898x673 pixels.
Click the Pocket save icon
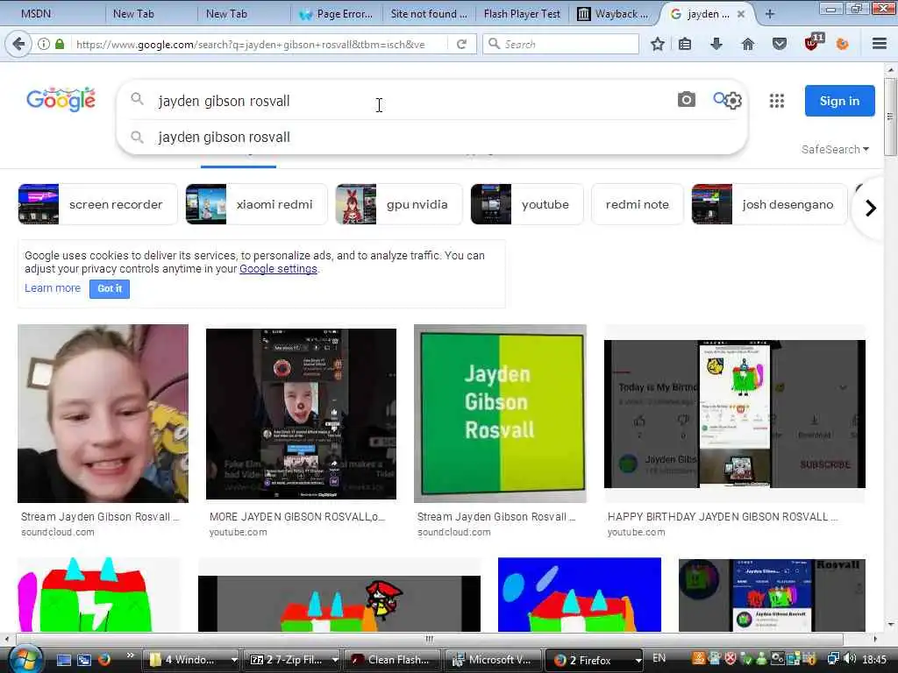coord(779,44)
